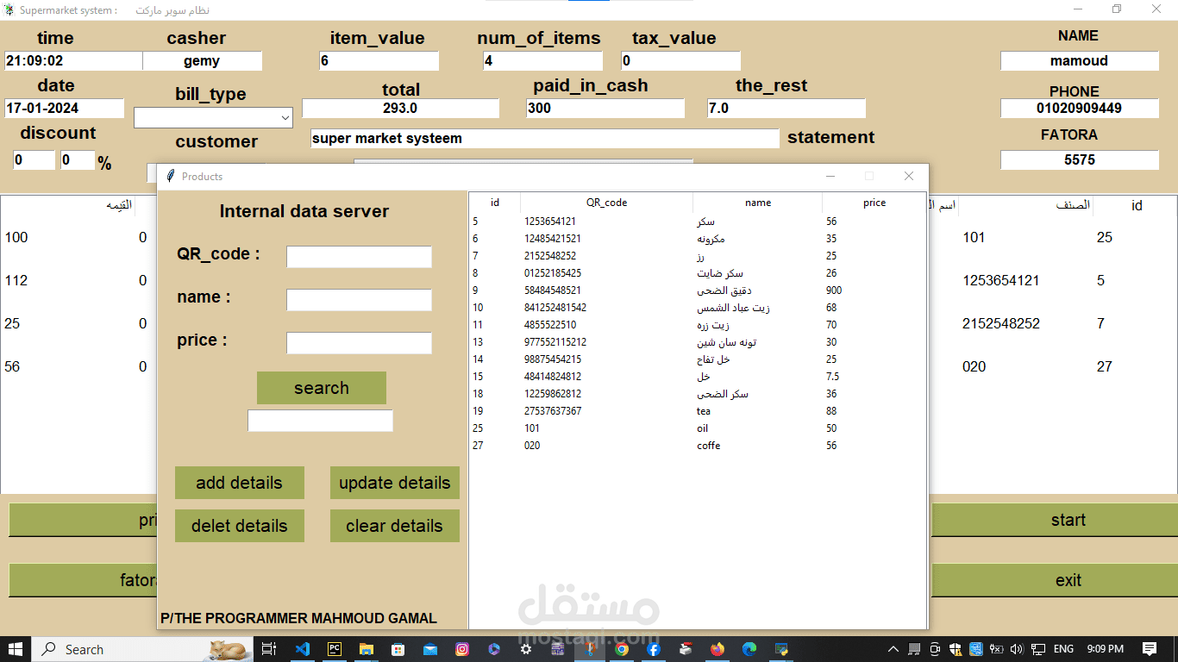Switch keyboard layout via the ENG indicator
The image size is (1178, 662).
point(1063,648)
